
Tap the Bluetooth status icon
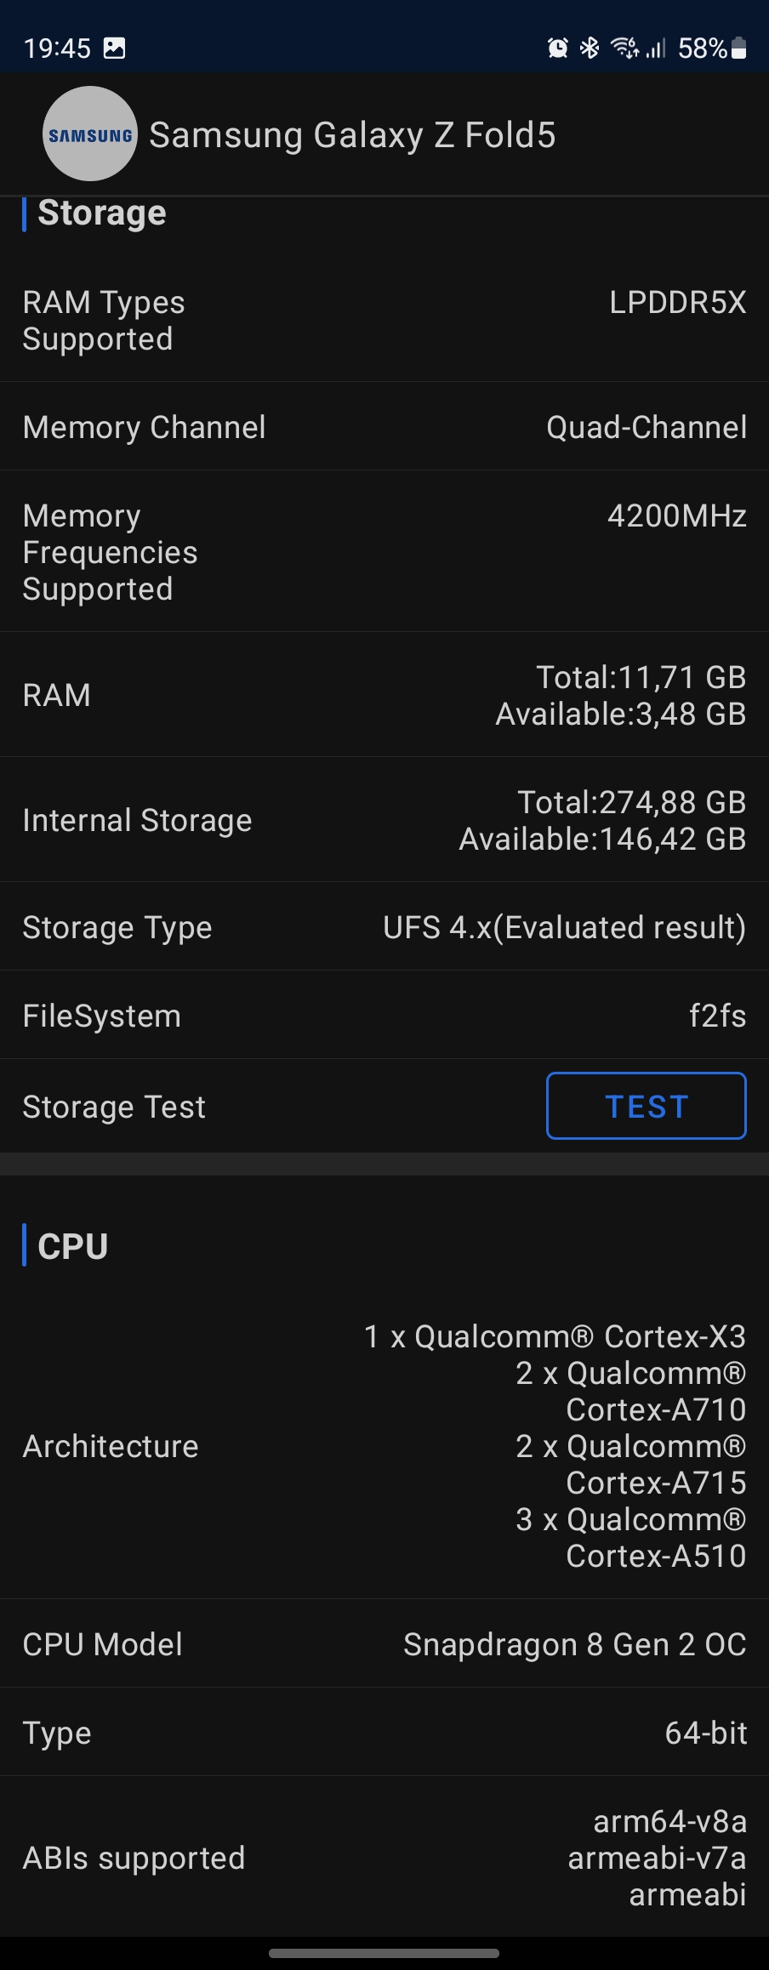point(589,48)
